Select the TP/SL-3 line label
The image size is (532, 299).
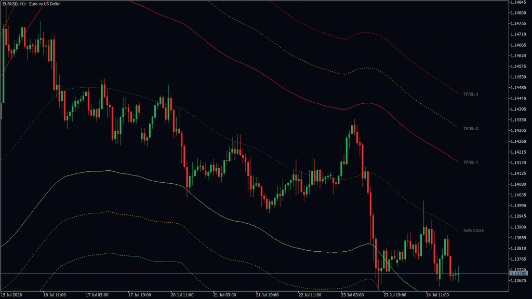pos(471,94)
